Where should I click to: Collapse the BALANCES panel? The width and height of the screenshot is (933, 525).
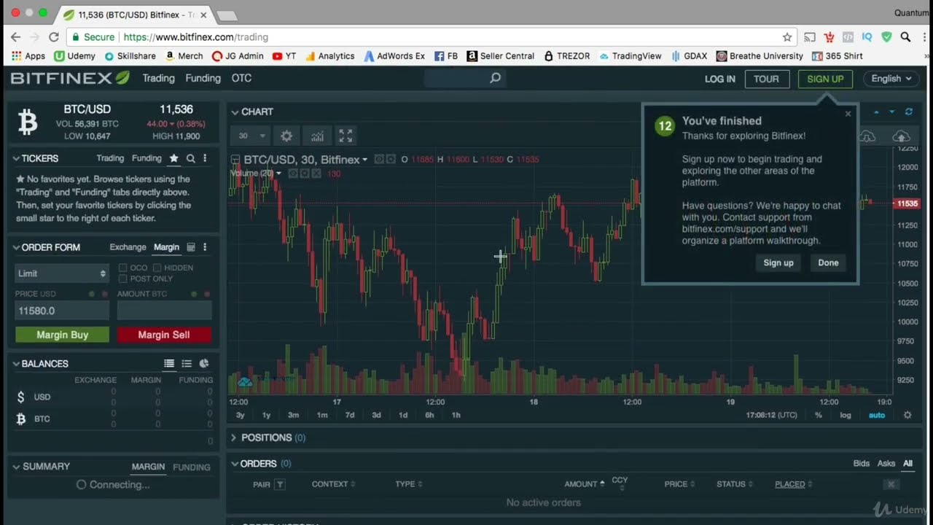(16, 364)
